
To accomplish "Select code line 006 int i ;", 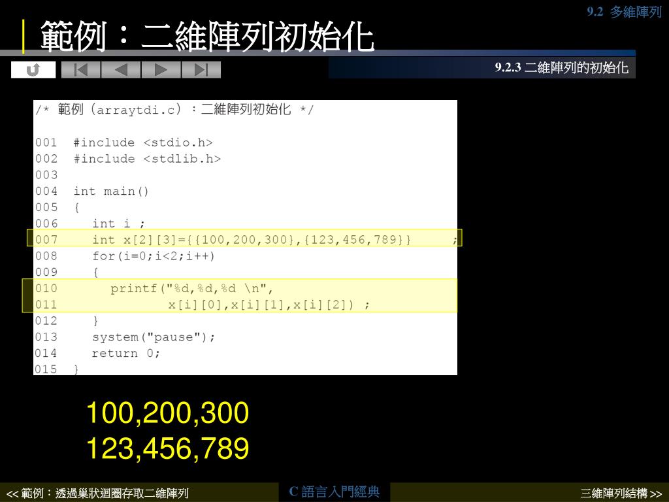I will pos(90,224).
